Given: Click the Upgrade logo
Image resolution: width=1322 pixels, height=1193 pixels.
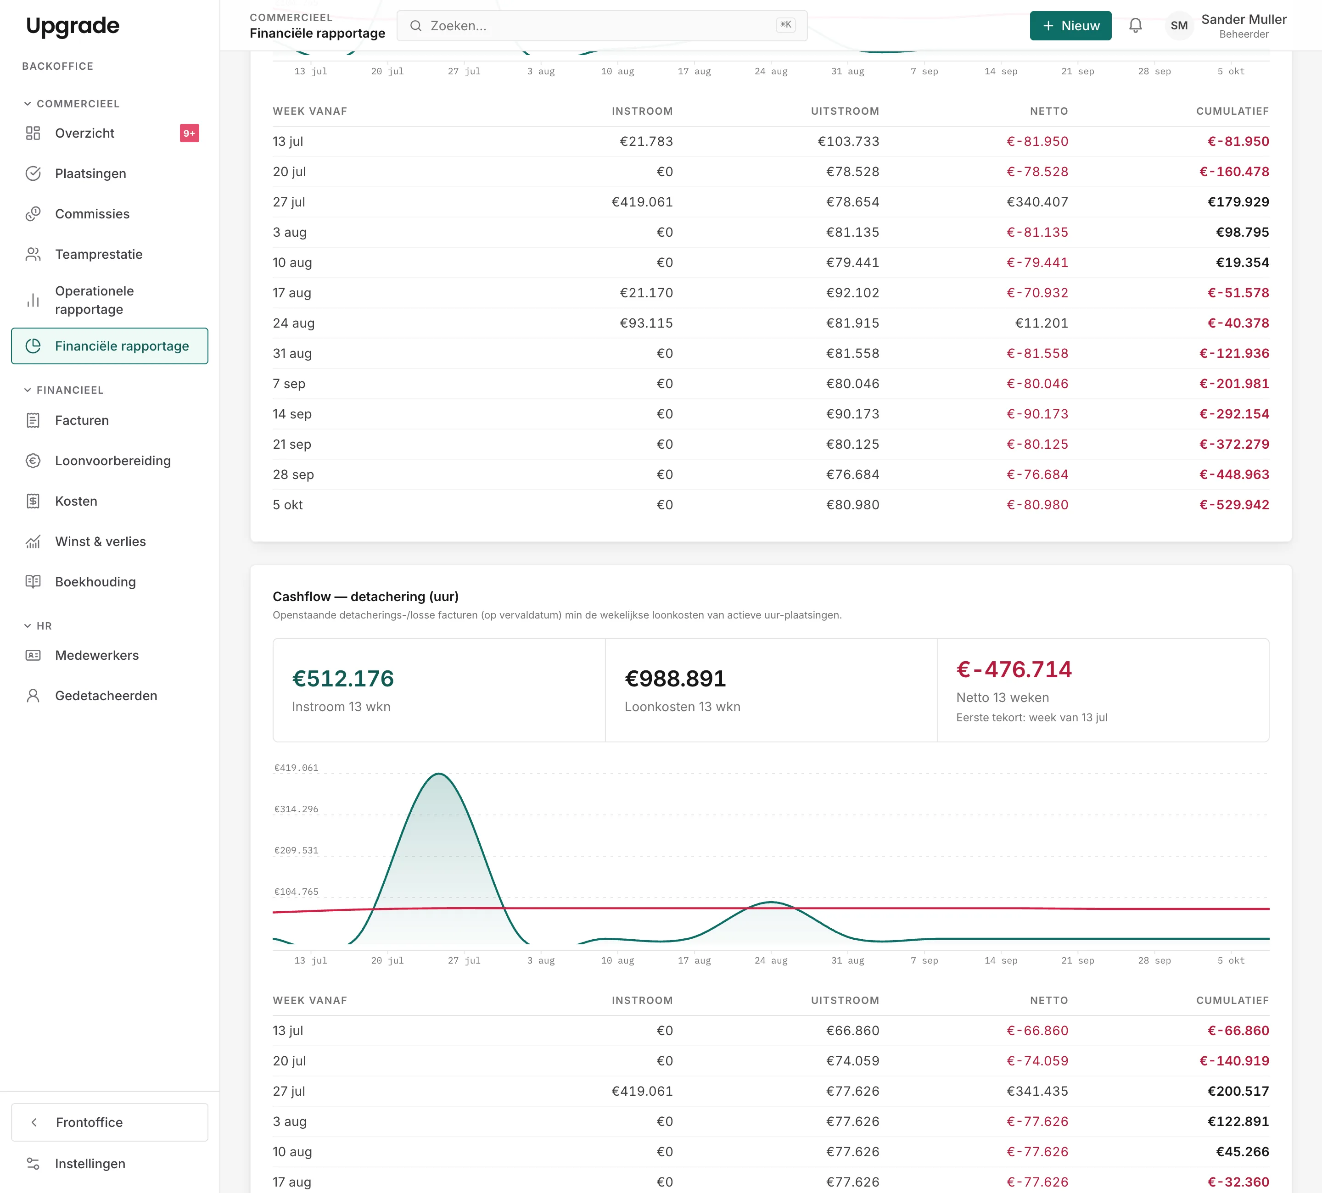Looking at the screenshot, I should pos(73,26).
